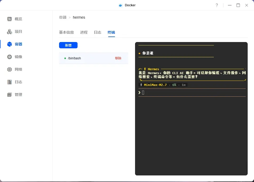This screenshot has height=182, width=254.
Task: Select the 网络 networks sidebar icon
Action: [15, 69]
